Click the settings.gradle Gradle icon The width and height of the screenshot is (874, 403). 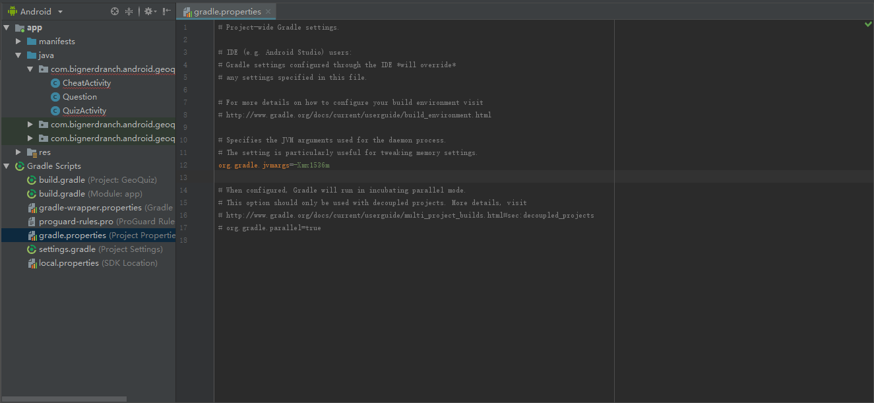click(31, 249)
